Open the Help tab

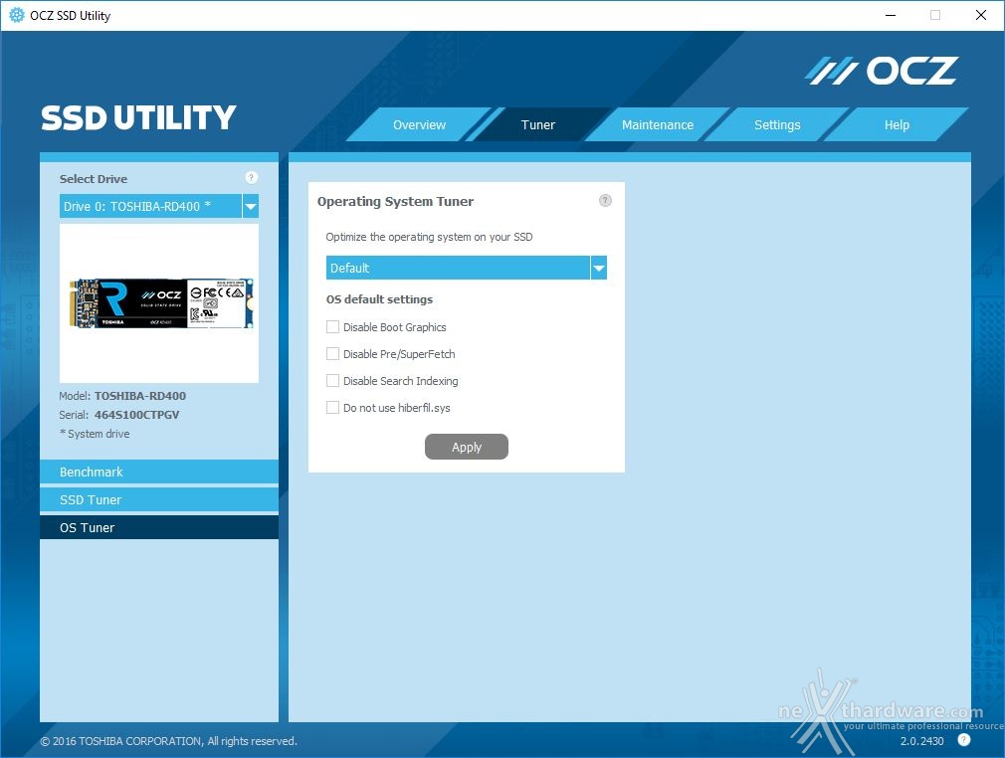coord(897,125)
